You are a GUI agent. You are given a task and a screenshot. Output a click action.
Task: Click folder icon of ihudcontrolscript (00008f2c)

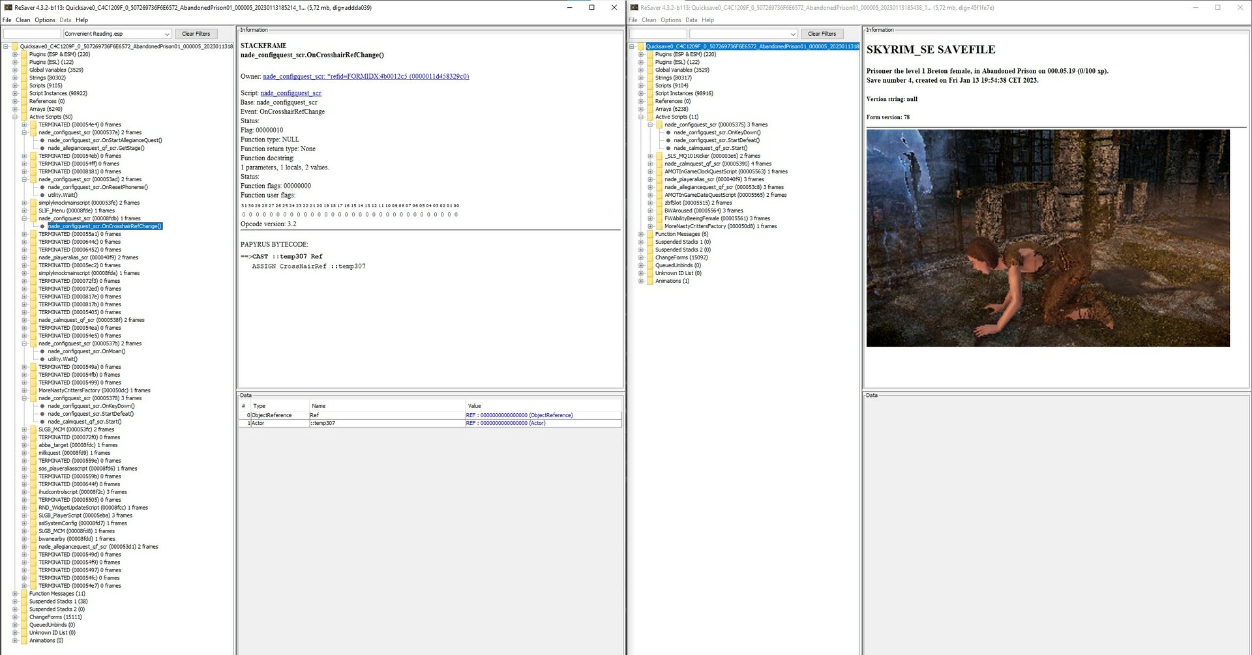pyautogui.click(x=33, y=492)
